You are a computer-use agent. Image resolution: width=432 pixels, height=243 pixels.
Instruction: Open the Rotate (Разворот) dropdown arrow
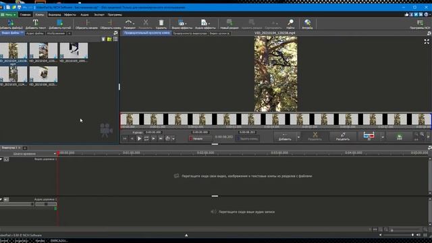pyautogui.click(x=134, y=24)
